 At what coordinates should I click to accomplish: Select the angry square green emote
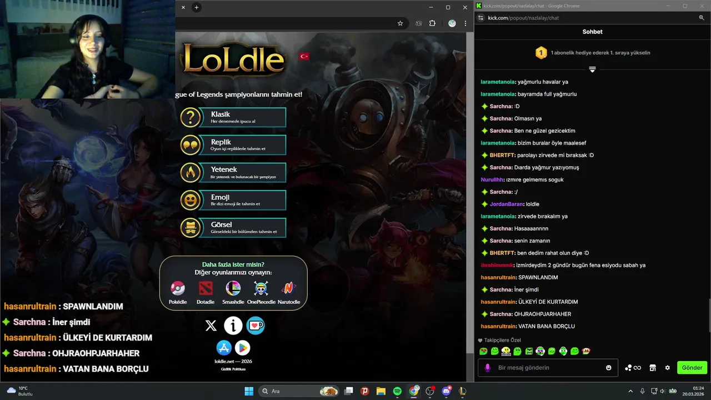[x=529, y=351]
